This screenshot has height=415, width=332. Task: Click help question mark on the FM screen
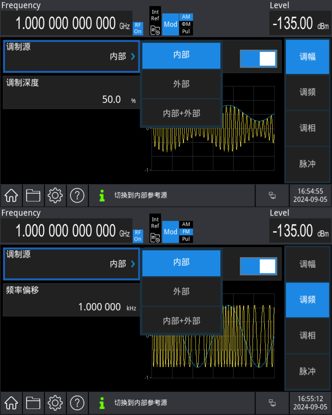[77, 403]
